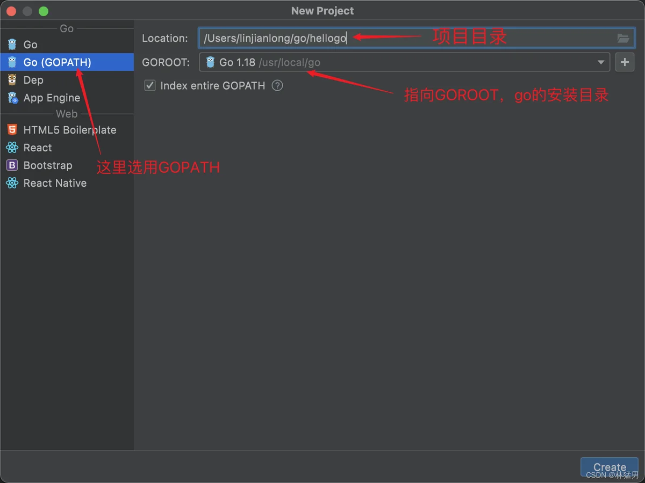Click the GOROOT dropdown arrow
This screenshot has height=483, width=645.
(x=601, y=62)
